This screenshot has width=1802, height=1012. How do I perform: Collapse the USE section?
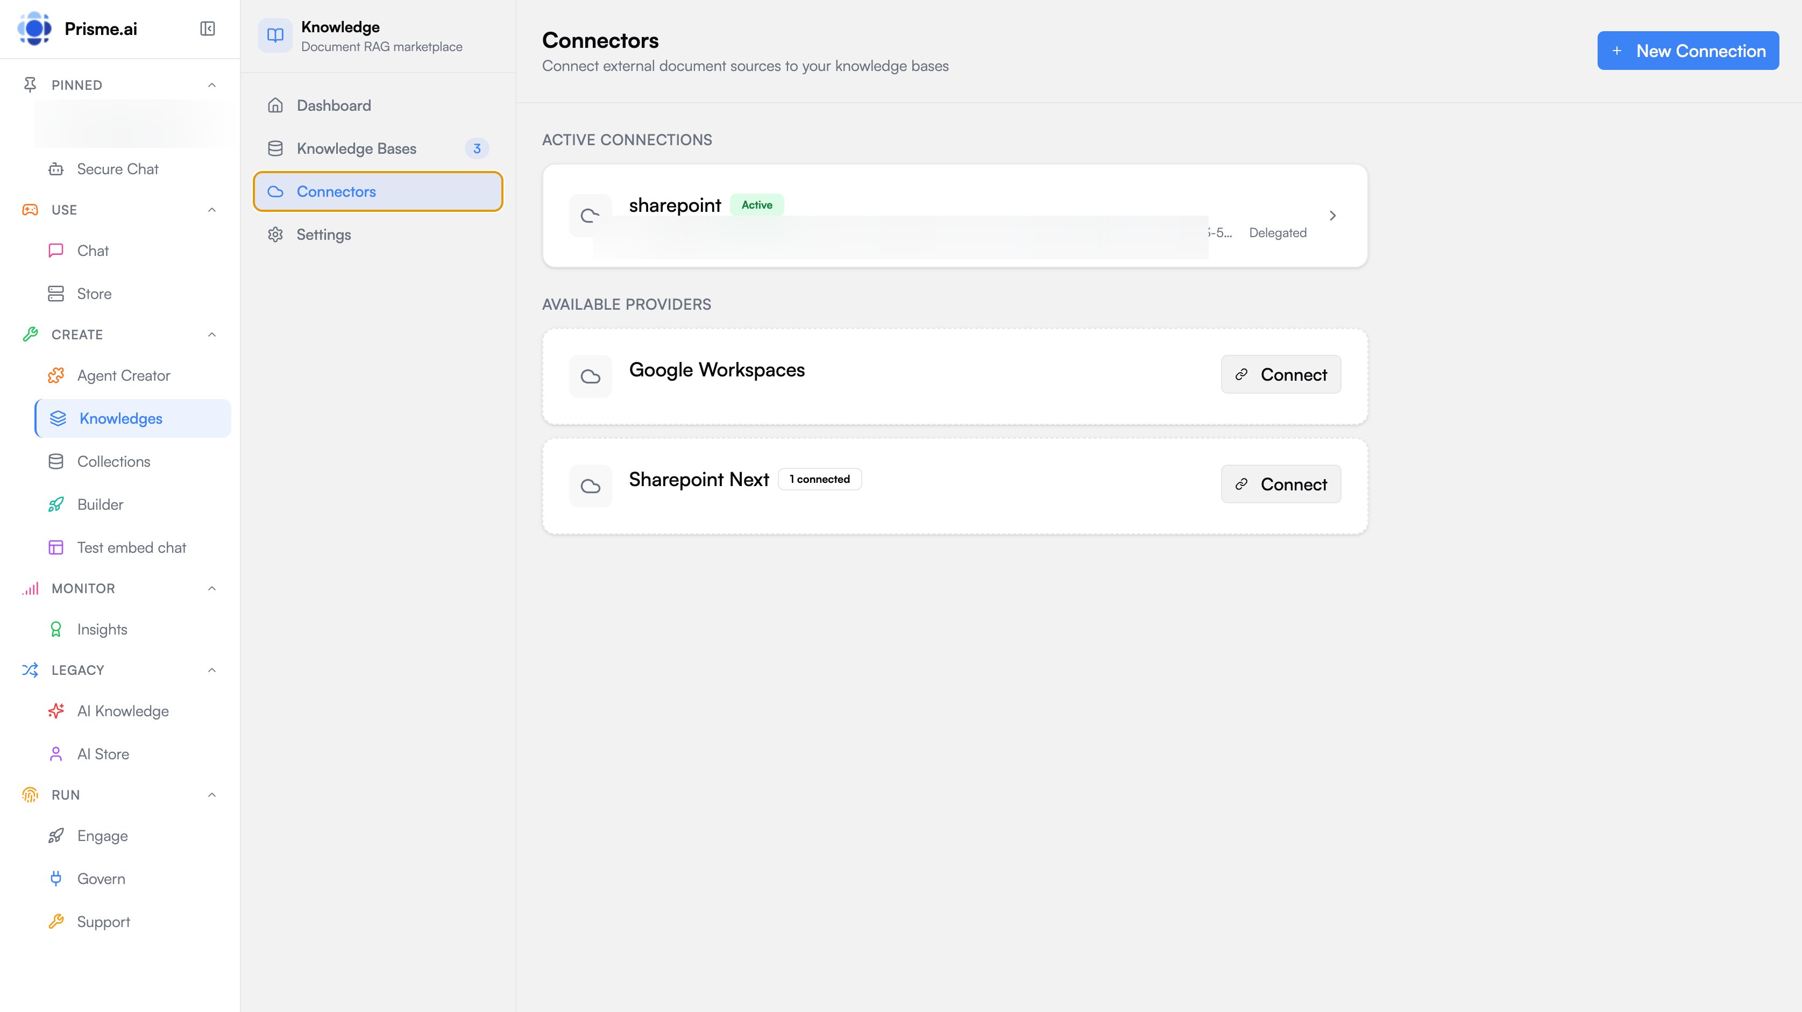tap(212, 210)
